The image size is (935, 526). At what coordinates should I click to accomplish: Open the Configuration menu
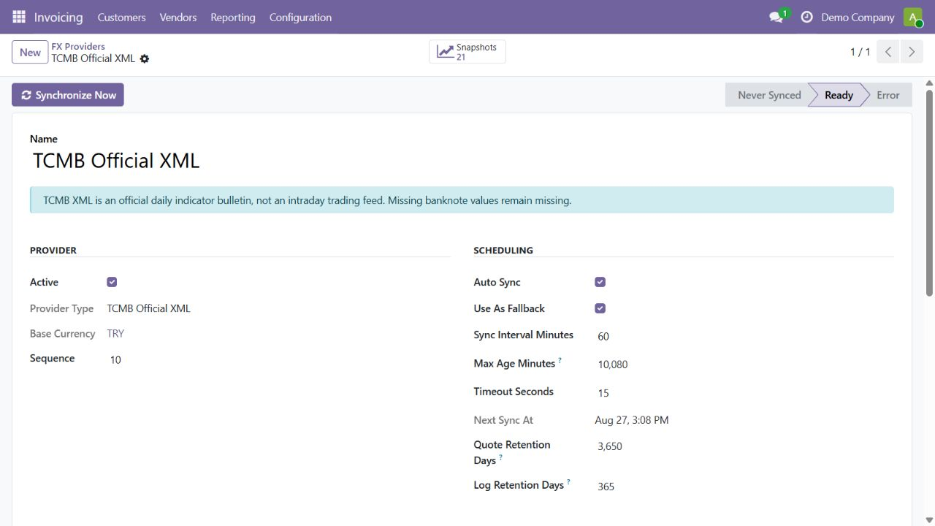300,17
